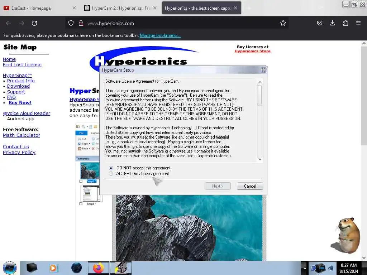Screen dimensions: 367x275
Task: Click the license text scroll-up arrow
Action: click(x=259, y=82)
